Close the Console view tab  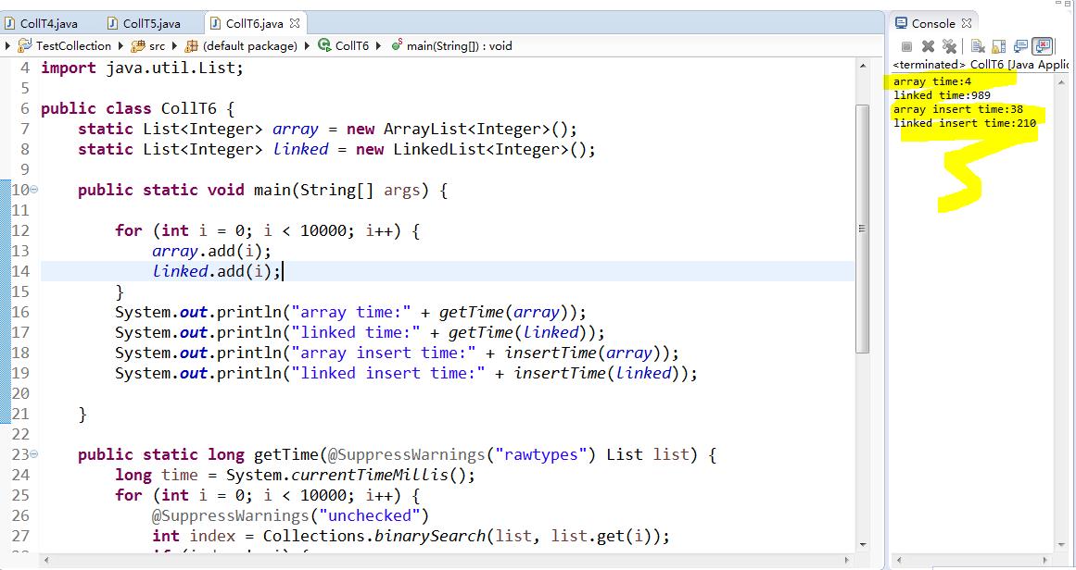[967, 23]
